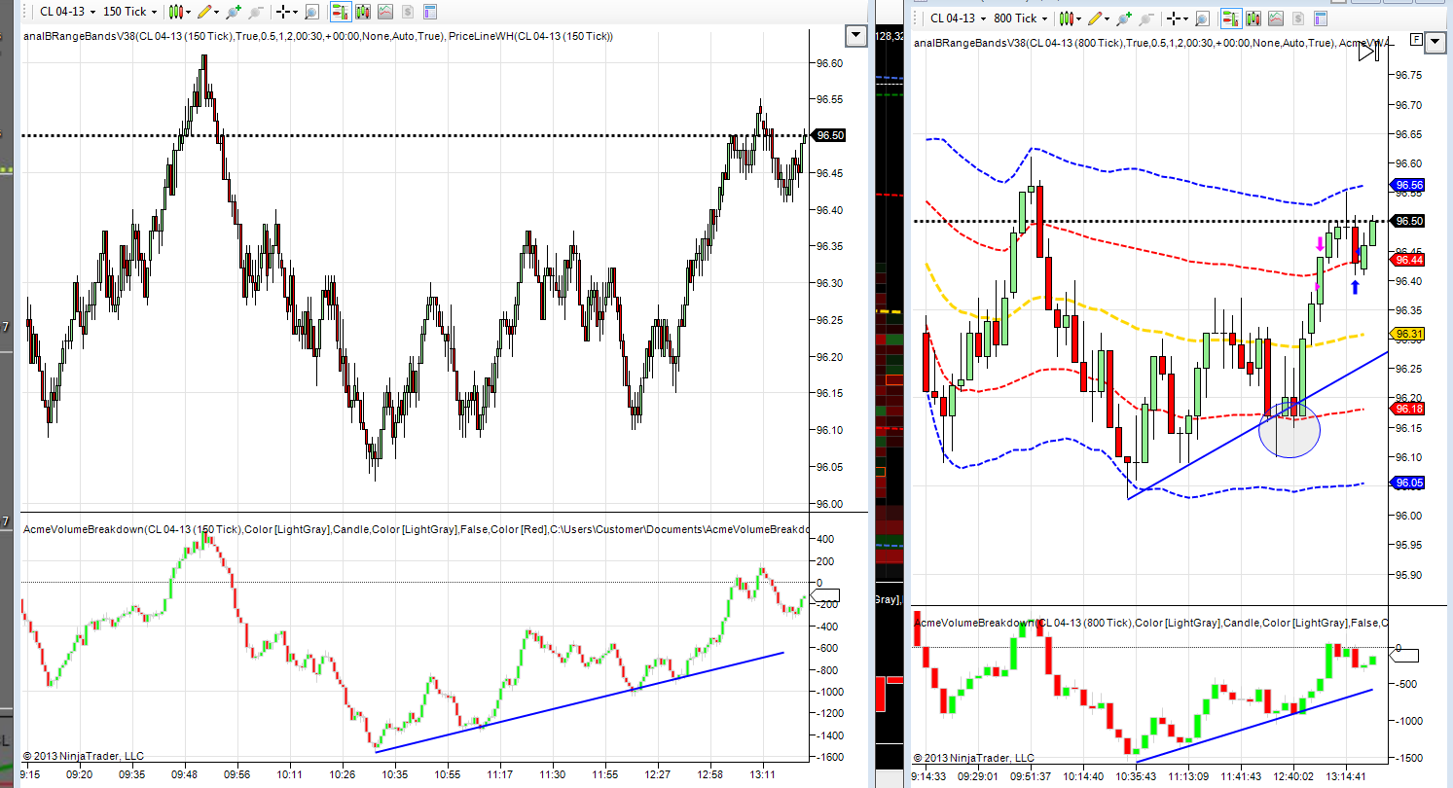Click the -1500 value on 800 Tick volume axis
The width and height of the screenshot is (1453, 788).
(1411, 758)
